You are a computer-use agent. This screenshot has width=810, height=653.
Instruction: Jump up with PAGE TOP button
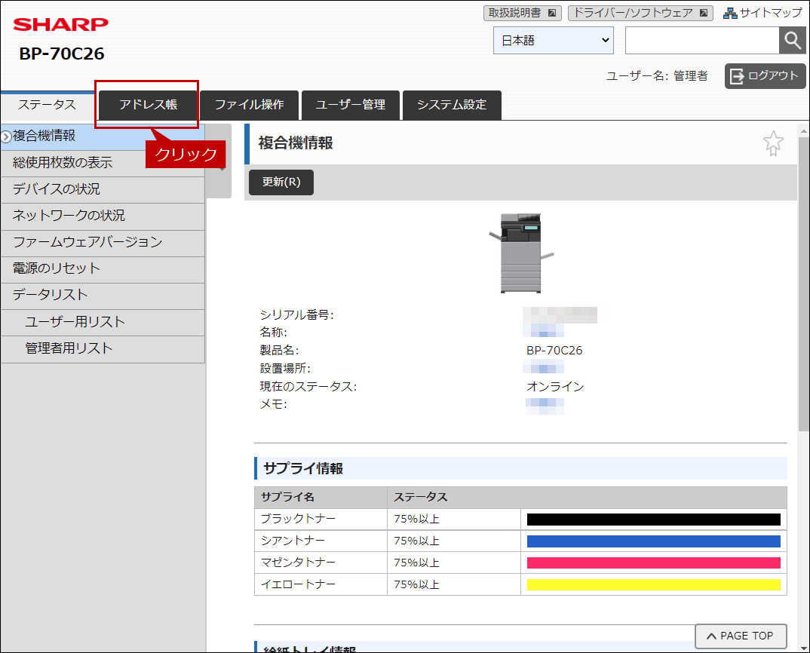tap(741, 636)
